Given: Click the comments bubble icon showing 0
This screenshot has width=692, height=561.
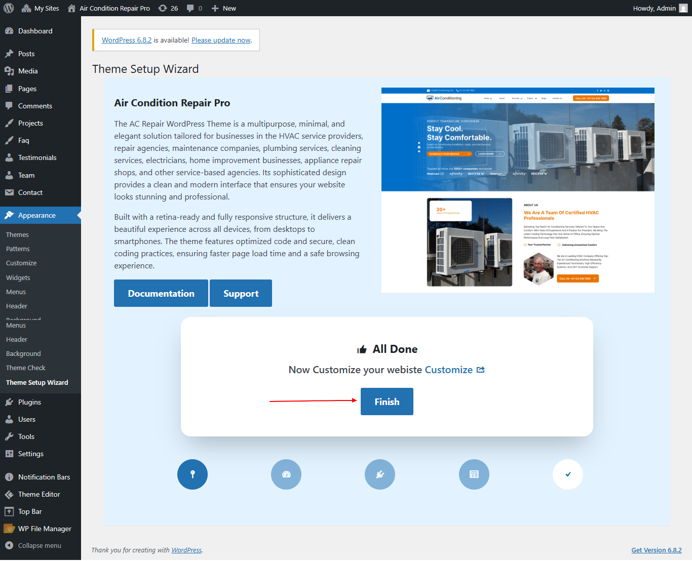Looking at the screenshot, I should tap(195, 8).
